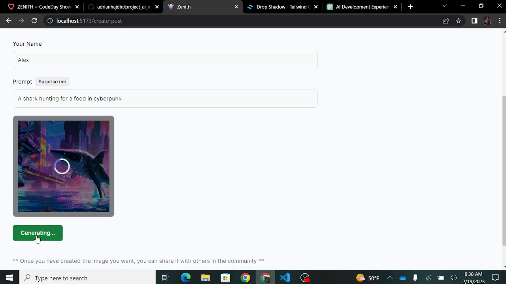The width and height of the screenshot is (506, 284).
Task: Click the site information icon in address bar
Action: pyautogui.click(x=50, y=21)
